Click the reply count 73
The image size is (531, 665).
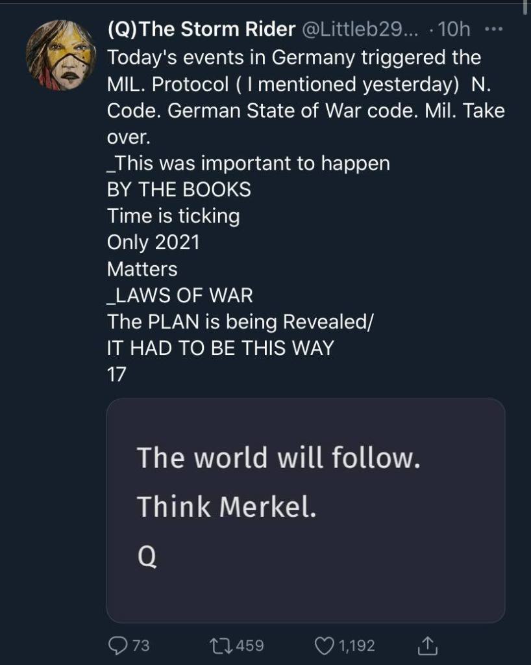click(140, 645)
